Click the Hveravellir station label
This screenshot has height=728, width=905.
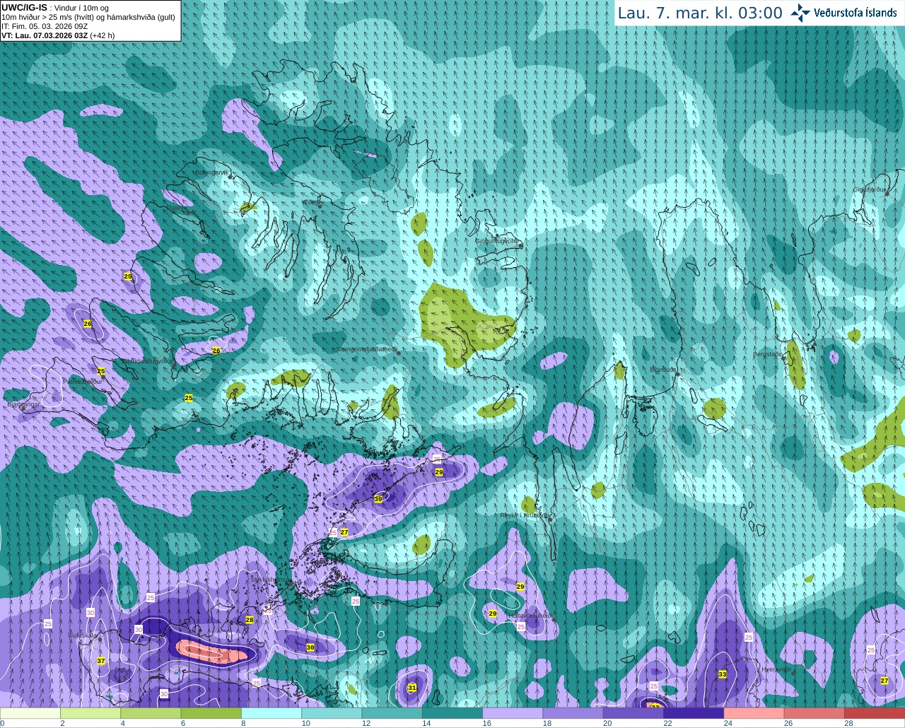coord(776,669)
